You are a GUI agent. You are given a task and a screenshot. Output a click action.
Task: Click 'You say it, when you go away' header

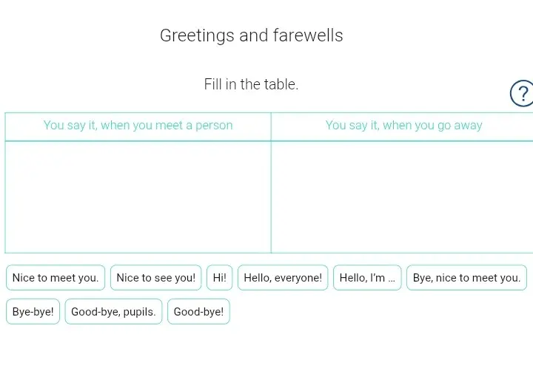point(404,125)
